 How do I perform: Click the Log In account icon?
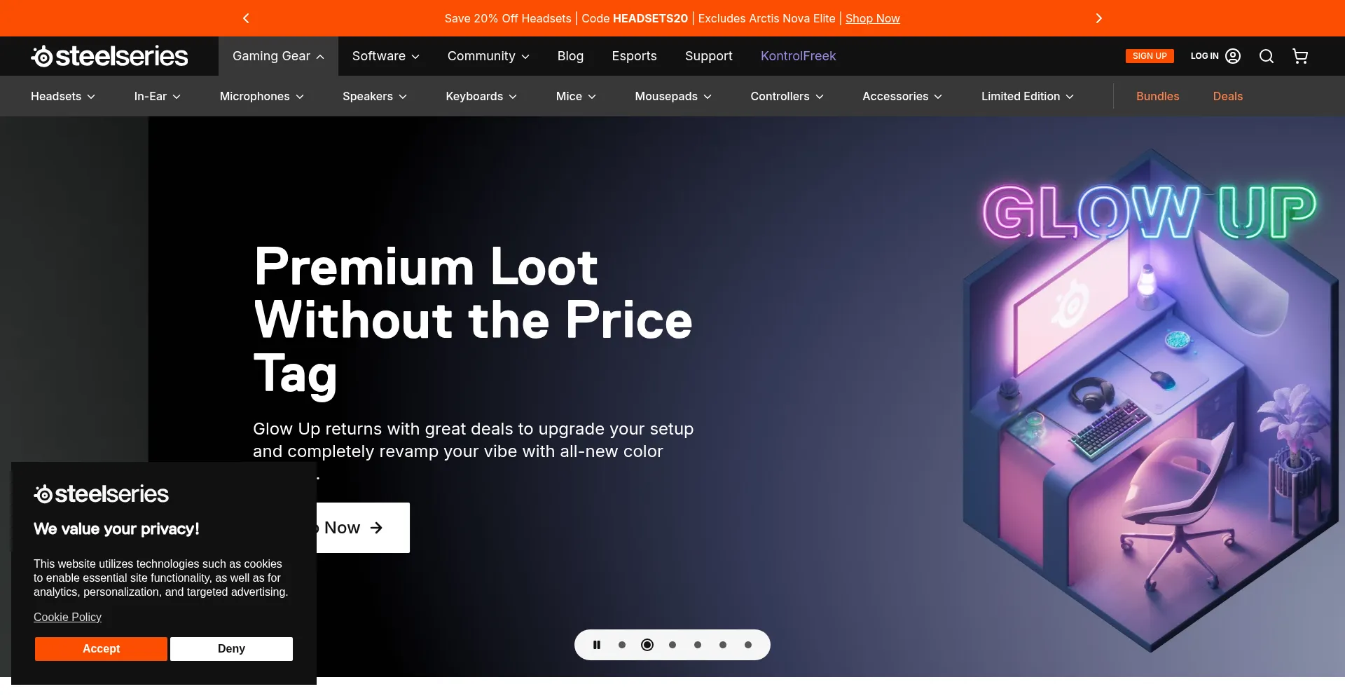coord(1232,56)
